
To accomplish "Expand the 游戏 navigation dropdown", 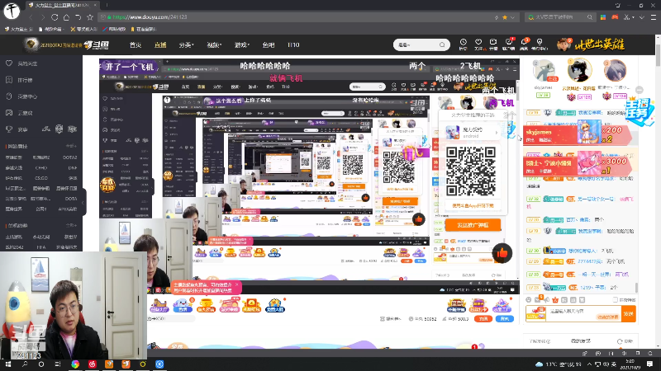I will (241, 45).
